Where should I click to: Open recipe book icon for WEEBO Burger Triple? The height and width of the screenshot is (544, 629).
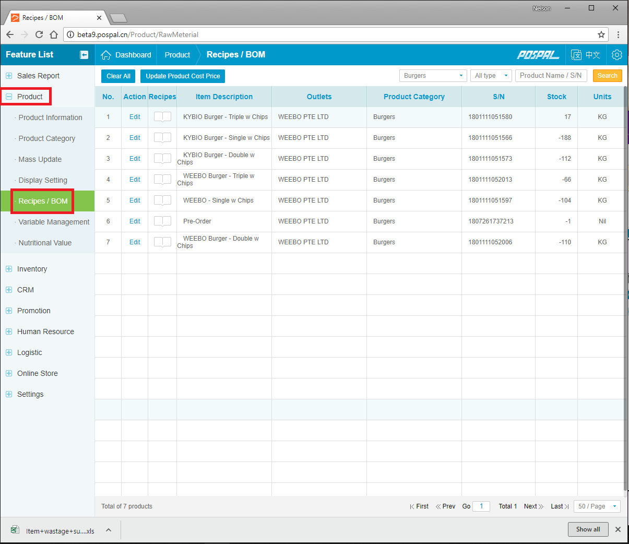[x=162, y=180]
